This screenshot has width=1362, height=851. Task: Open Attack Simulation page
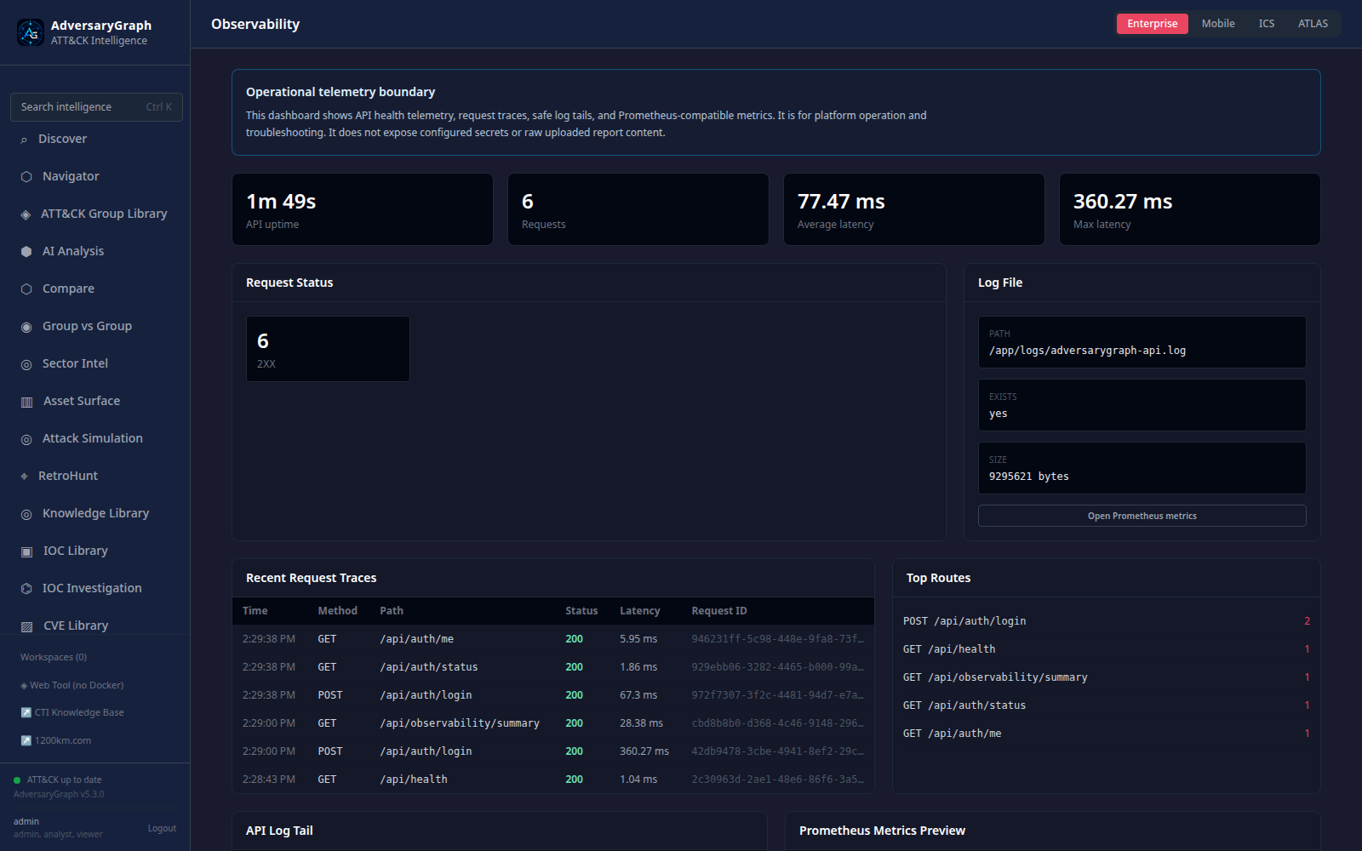96,438
